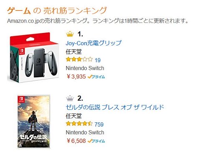The height and width of the screenshot is (152, 209).
Task: Click the star rating for the Zelda game
Action: pos(79,124)
